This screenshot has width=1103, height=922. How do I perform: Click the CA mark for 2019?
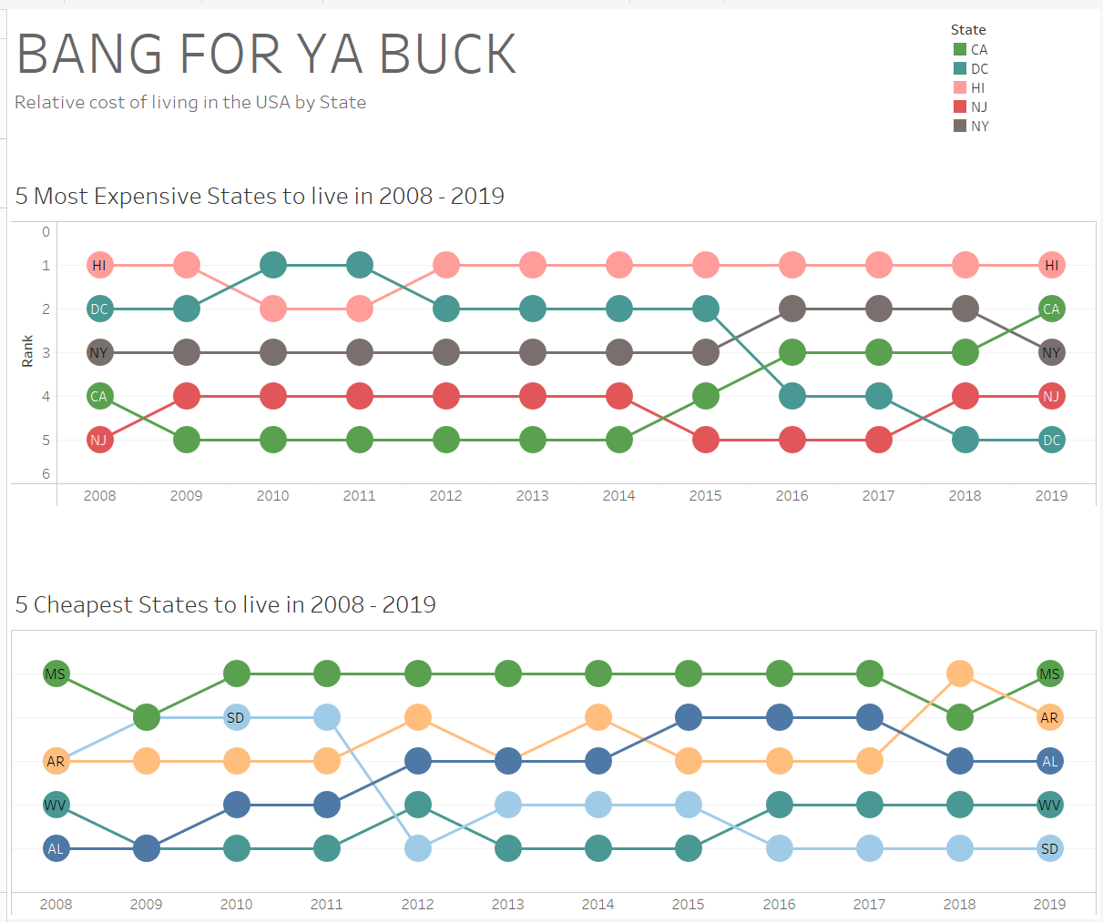point(1051,309)
